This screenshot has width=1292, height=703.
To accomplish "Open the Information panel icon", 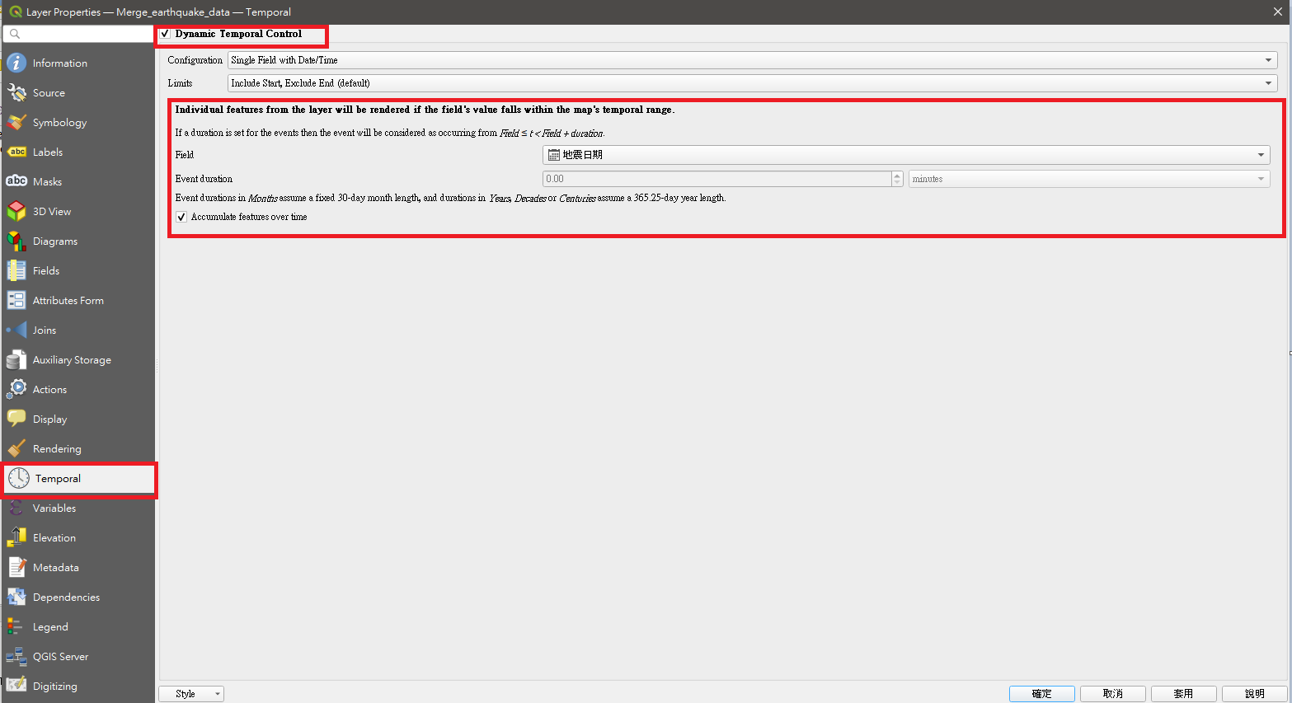I will [x=16, y=63].
